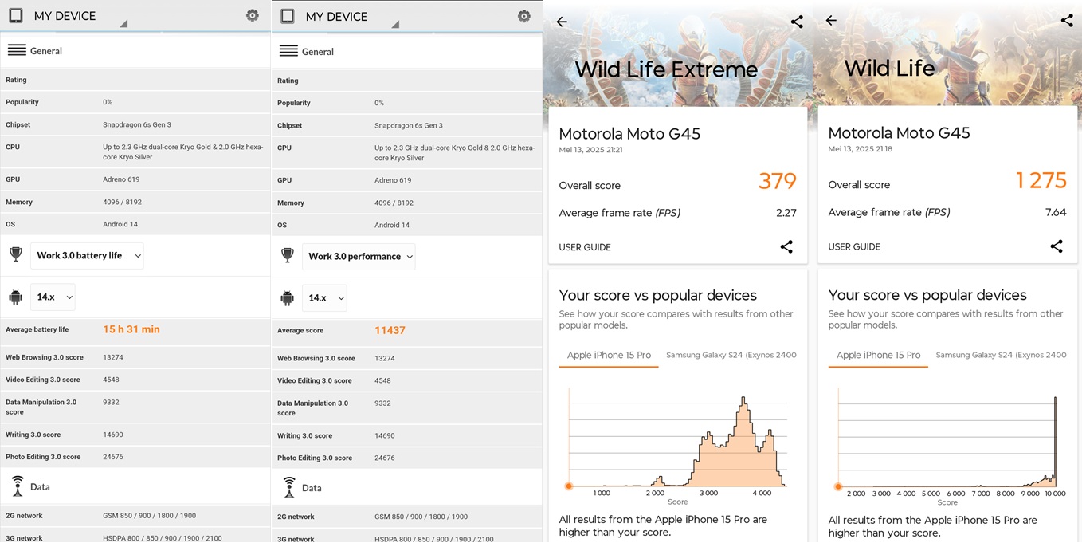Open settings gear in left MY DEVICE panel
This screenshot has width=1082, height=543.
pyautogui.click(x=253, y=15)
